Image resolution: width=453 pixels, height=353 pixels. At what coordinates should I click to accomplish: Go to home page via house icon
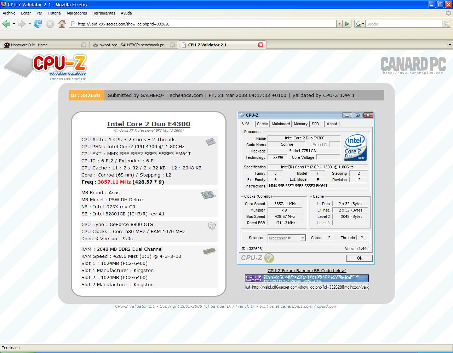coord(62,24)
